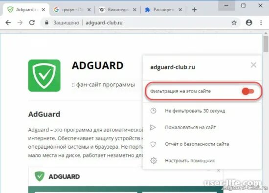This screenshot has width=269, height=193.
Task: Select 'Не фильтровать 30 секунд' option
Action: [x=195, y=111]
